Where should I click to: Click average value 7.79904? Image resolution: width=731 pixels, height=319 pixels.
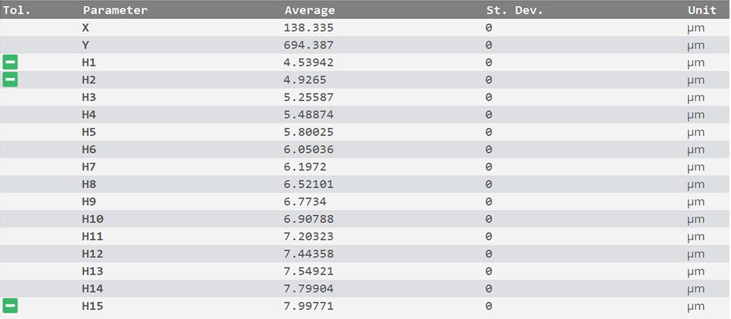point(308,289)
